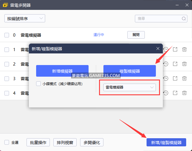Click the 雷電多開器 lightning app icon
This screenshot has width=192, height=151.
tap(5, 5)
